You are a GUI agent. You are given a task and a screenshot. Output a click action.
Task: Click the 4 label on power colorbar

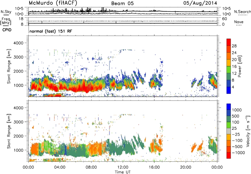point(233,87)
